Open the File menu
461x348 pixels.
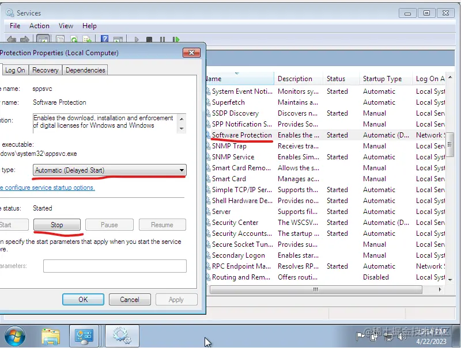15,26
